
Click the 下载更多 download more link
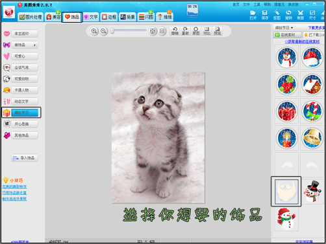316,28
